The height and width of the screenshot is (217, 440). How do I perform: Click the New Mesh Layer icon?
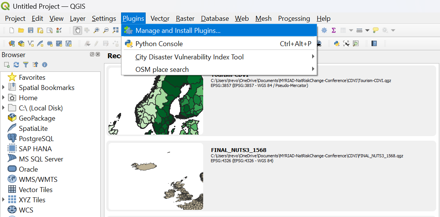59,43
